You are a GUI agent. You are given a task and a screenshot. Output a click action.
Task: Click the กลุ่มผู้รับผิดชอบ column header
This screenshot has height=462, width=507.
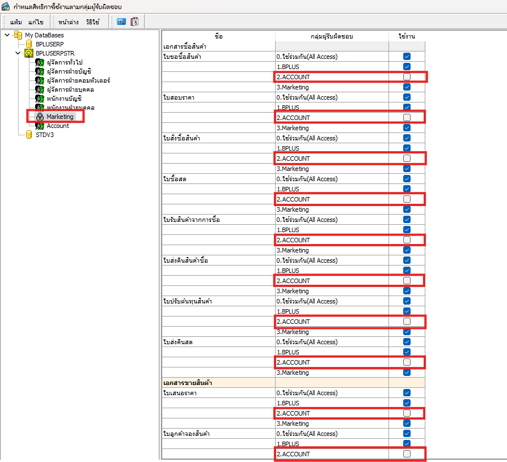coord(332,36)
